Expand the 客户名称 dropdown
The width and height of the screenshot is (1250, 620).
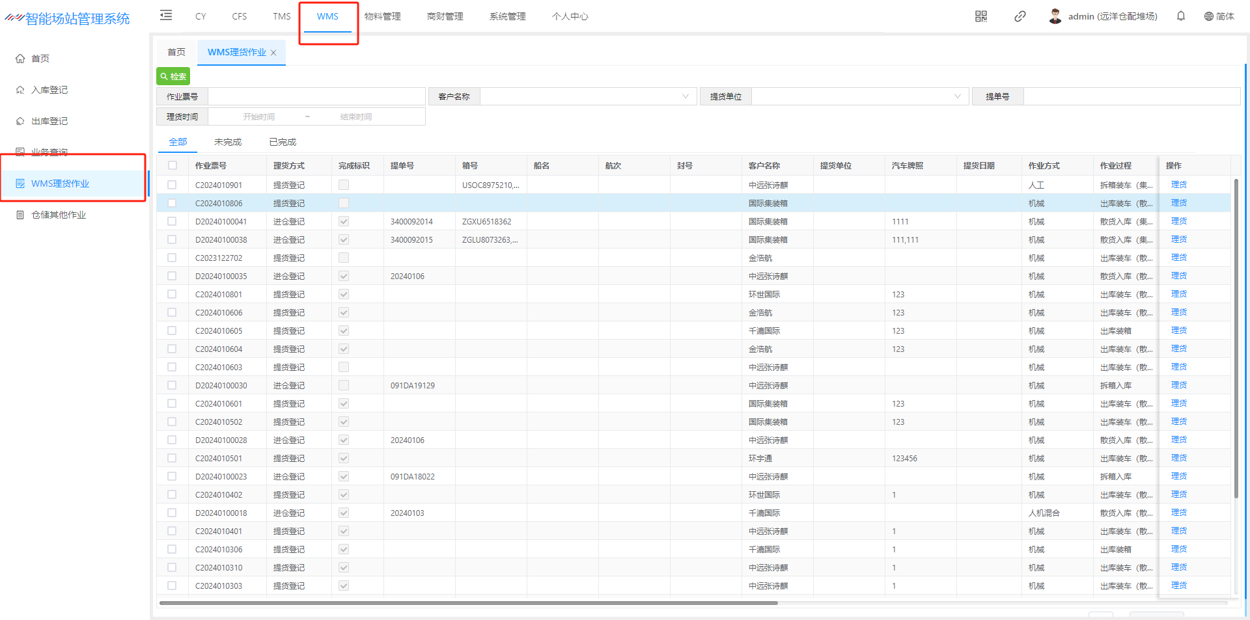685,97
